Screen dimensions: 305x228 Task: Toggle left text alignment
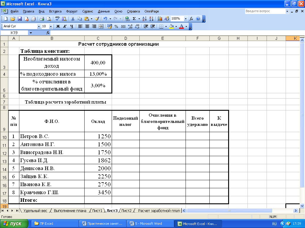click(80, 26)
